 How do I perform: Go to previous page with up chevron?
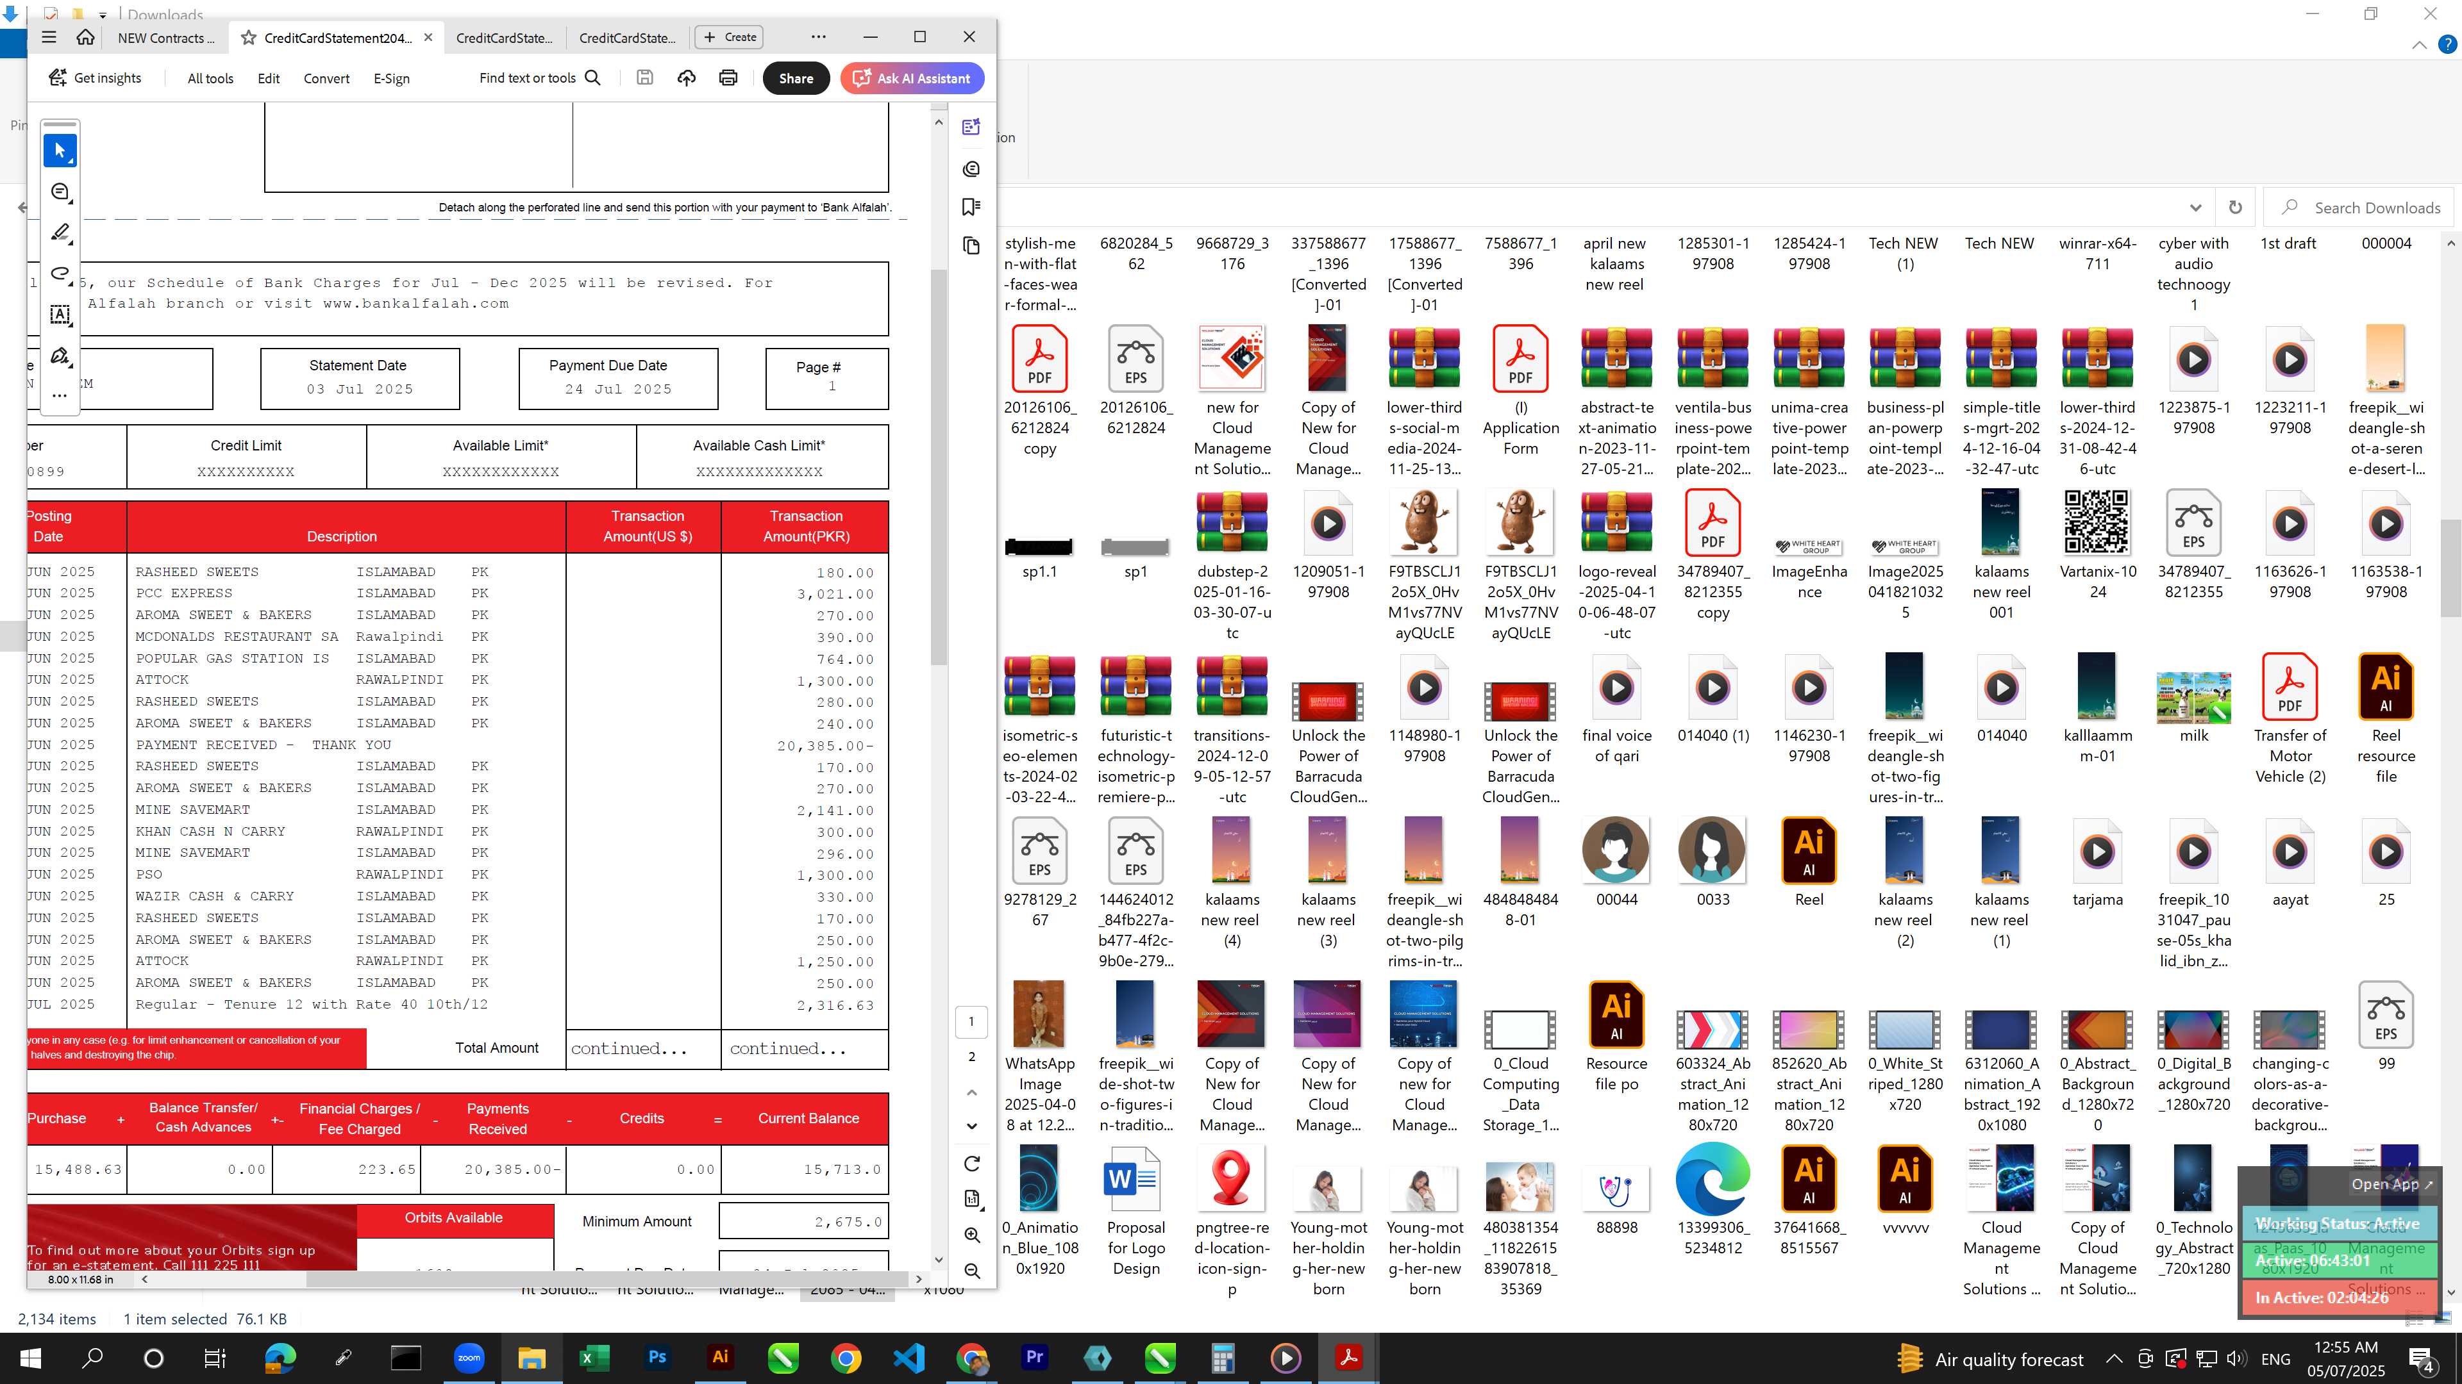[972, 1092]
